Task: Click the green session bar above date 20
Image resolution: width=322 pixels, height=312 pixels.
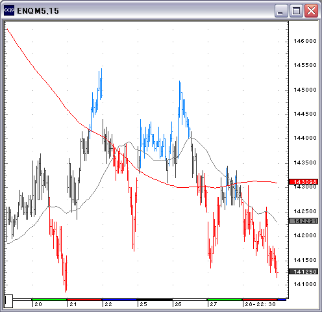Action: coord(49,300)
